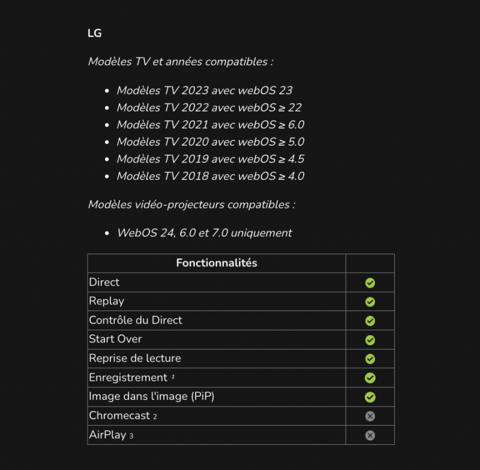The image size is (480, 470).
Task: Click the Fonctionnalités table header
Action: click(217, 263)
